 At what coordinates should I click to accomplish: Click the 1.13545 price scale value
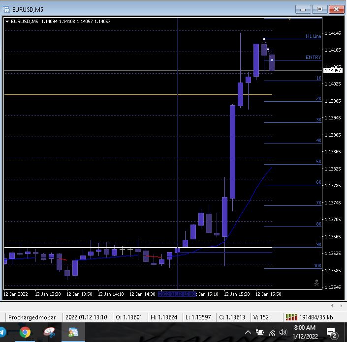click(x=333, y=287)
